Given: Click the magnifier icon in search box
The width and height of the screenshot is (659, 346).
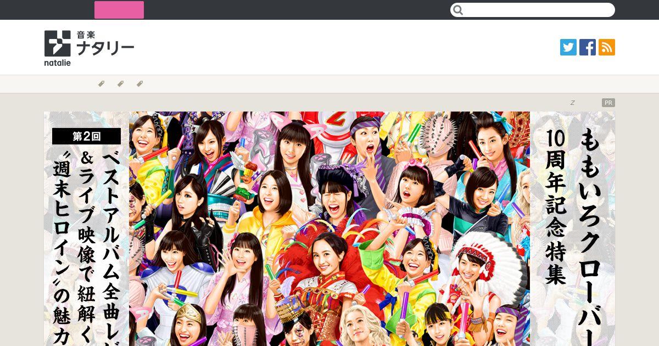Looking at the screenshot, I should 459,10.
